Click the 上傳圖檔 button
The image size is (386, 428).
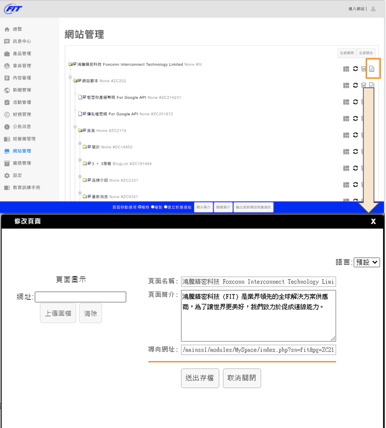point(58,314)
